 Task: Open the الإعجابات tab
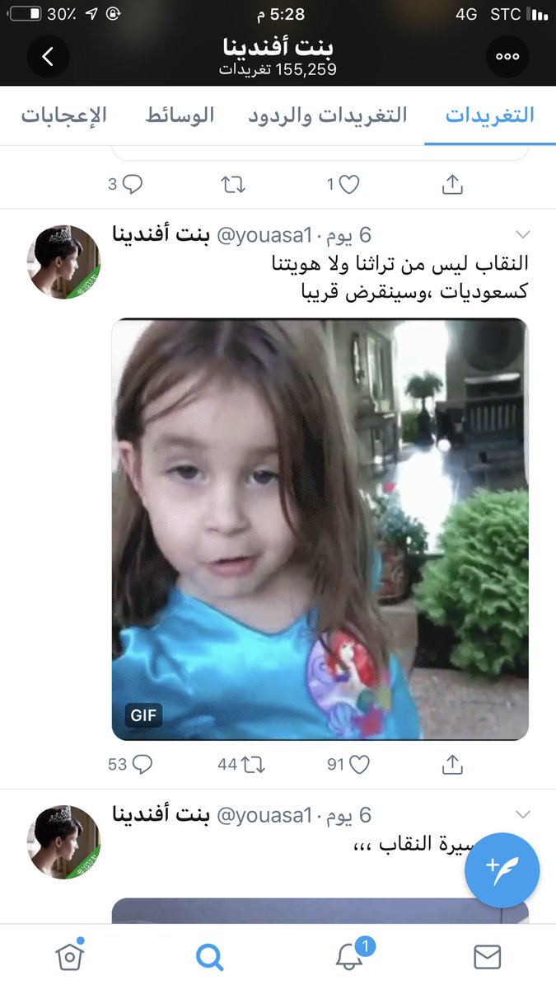point(63,115)
